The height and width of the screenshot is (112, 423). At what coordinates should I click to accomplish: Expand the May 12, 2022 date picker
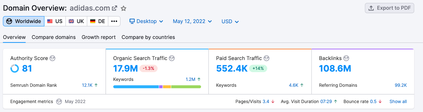[x=192, y=21]
